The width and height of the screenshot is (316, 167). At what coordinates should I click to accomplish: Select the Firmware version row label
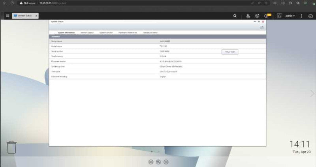[58, 62]
